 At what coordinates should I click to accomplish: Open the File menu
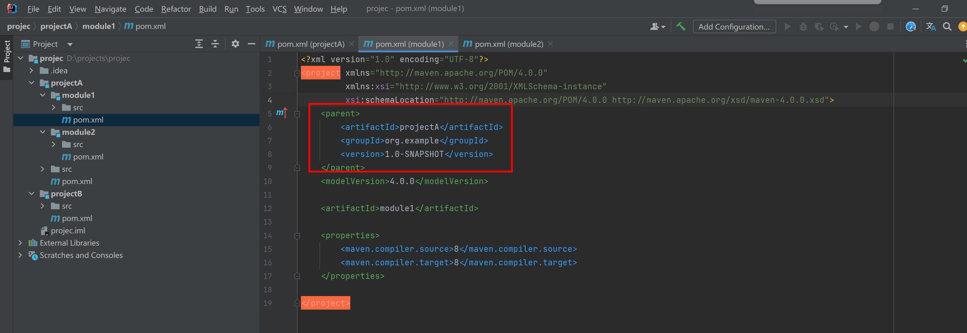[33, 9]
